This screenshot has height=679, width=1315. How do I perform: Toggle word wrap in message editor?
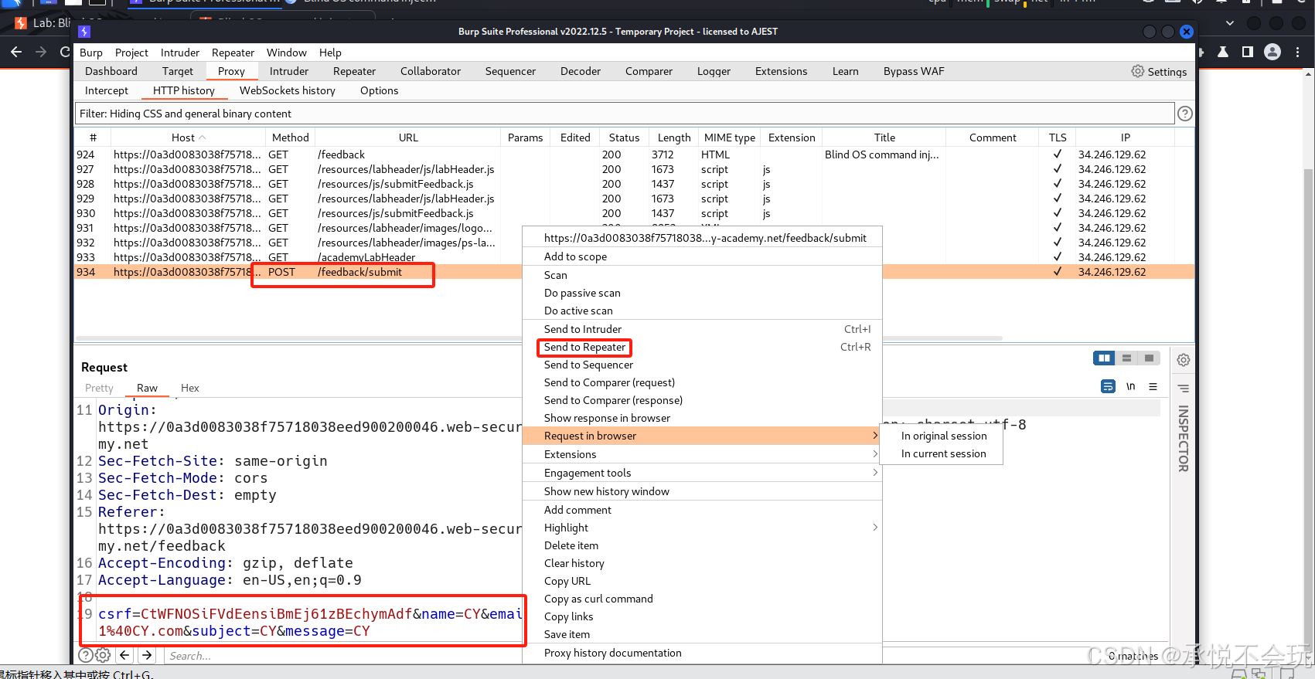(x=1108, y=386)
